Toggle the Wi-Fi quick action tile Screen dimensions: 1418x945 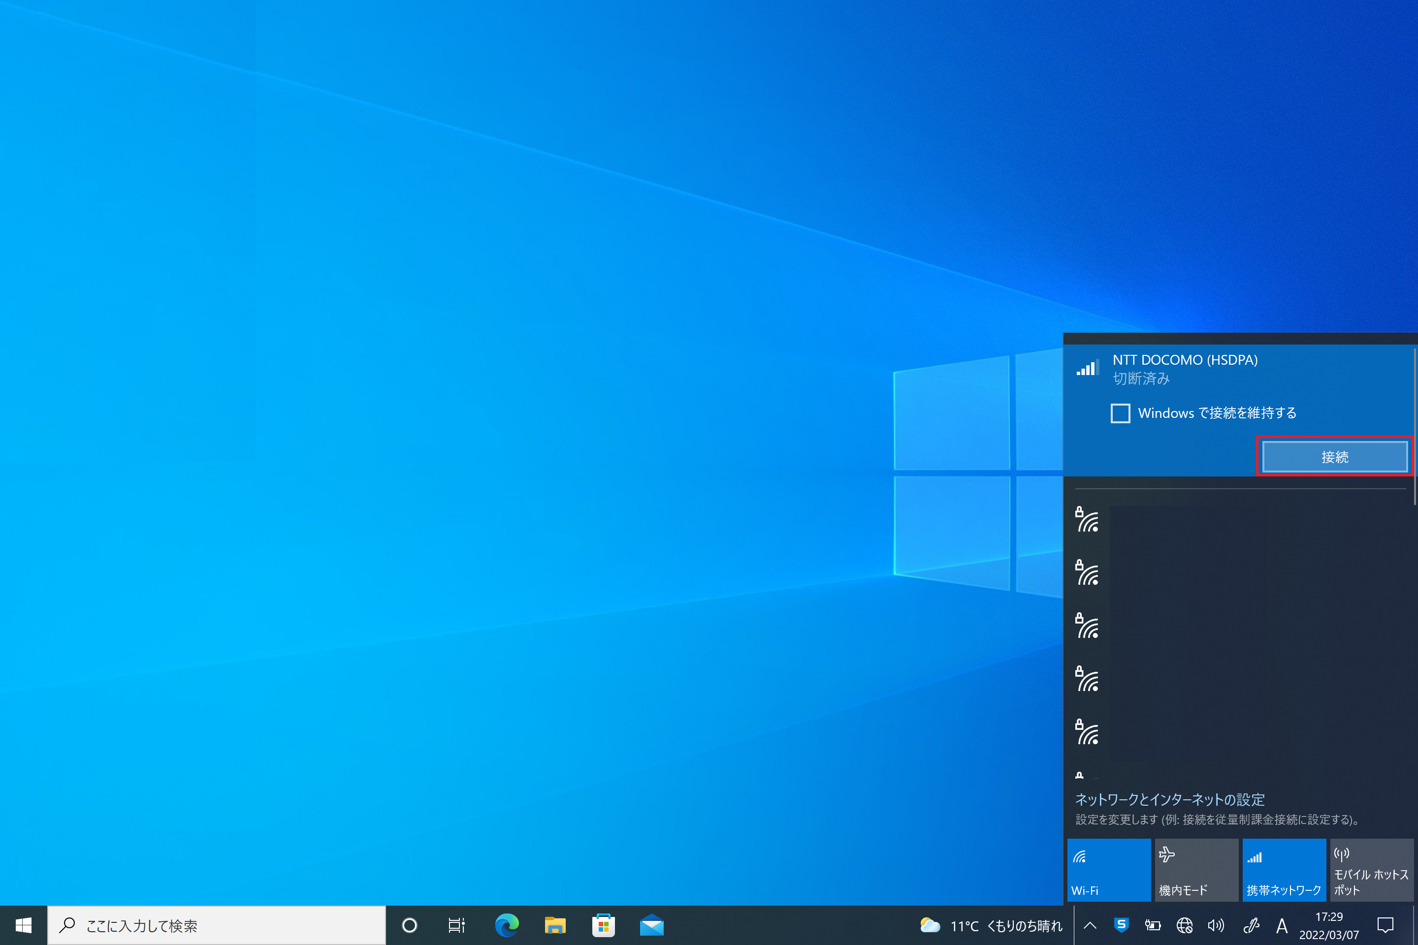tap(1109, 870)
